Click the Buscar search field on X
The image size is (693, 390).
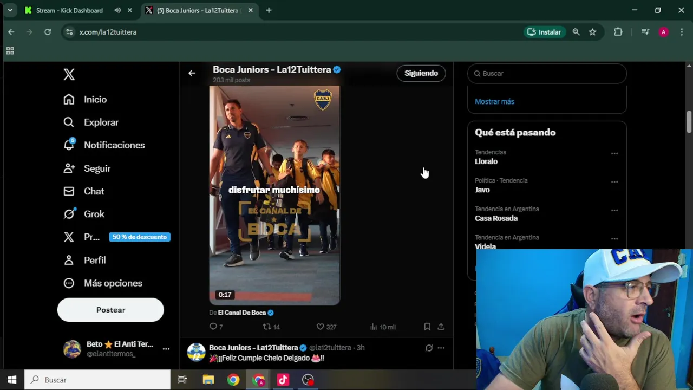[x=547, y=73]
